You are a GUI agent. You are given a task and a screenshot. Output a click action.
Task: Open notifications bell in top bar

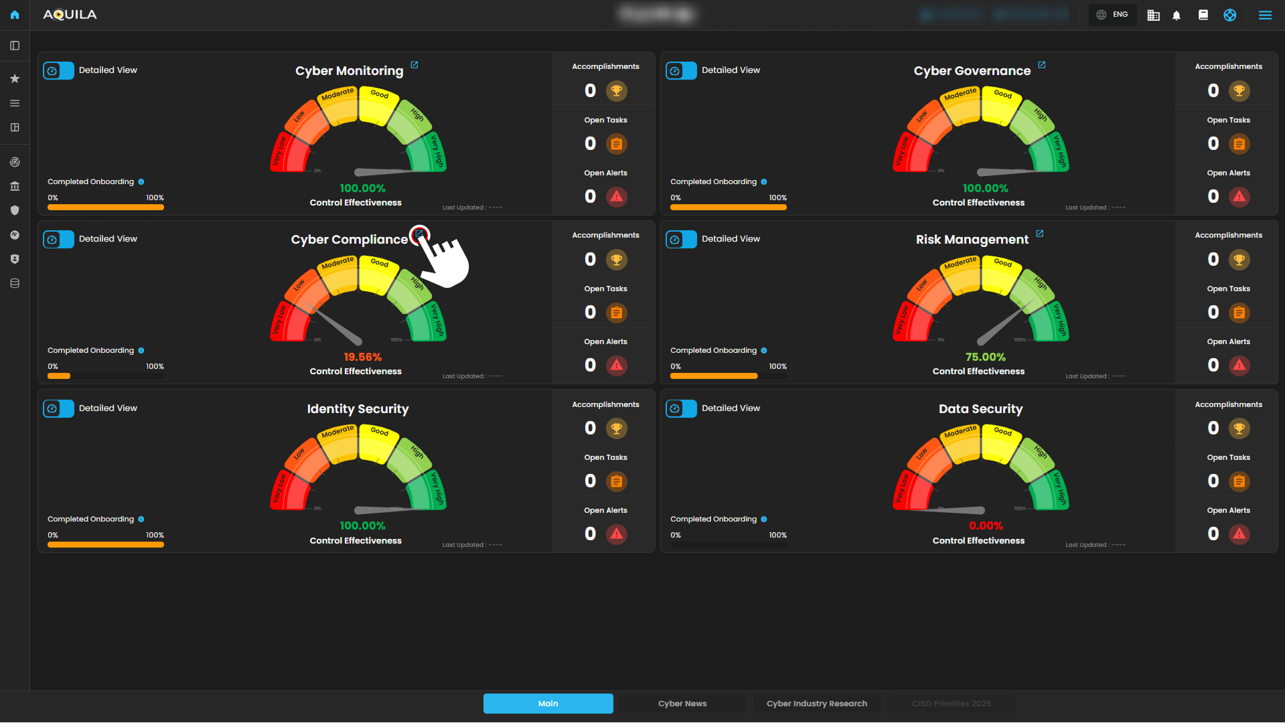click(x=1177, y=15)
